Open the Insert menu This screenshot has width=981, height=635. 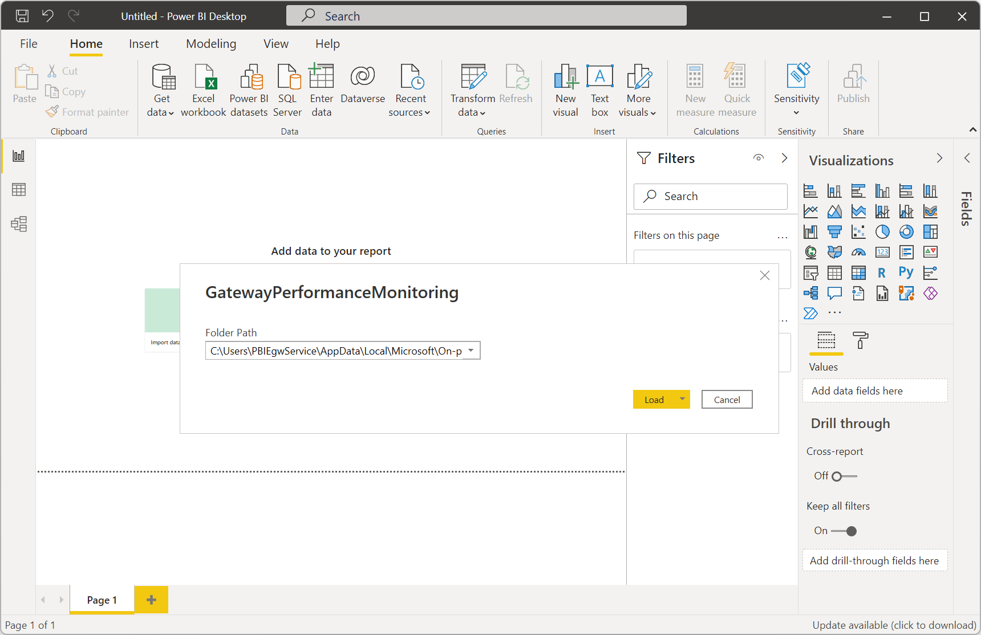[144, 43]
